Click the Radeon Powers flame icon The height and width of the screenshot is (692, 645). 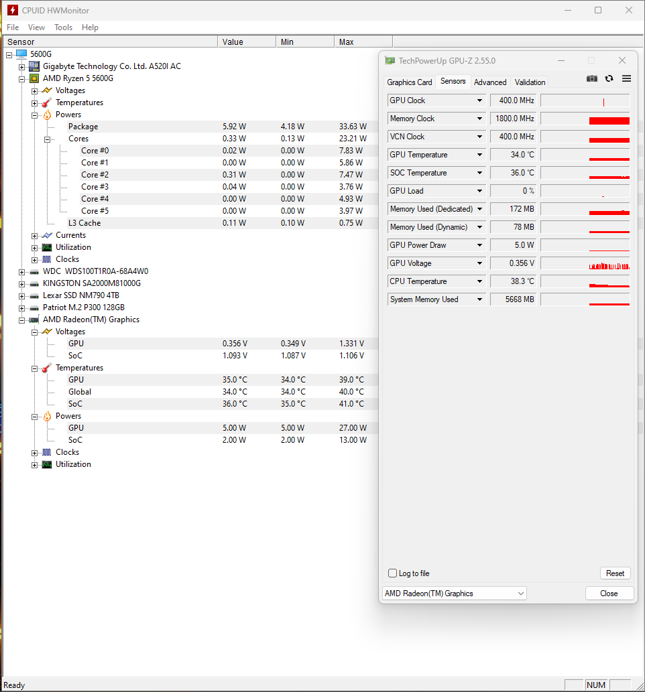pos(47,416)
